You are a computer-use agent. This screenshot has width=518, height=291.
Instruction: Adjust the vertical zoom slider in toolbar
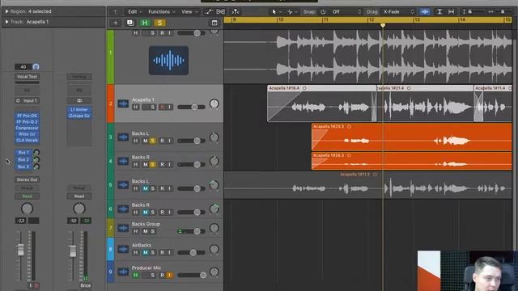pyautogui.click(x=469, y=12)
